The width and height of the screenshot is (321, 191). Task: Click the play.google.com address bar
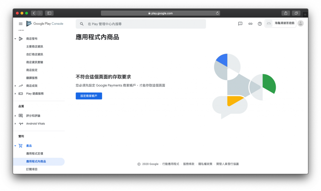pyautogui.click(x=160, y=13)
